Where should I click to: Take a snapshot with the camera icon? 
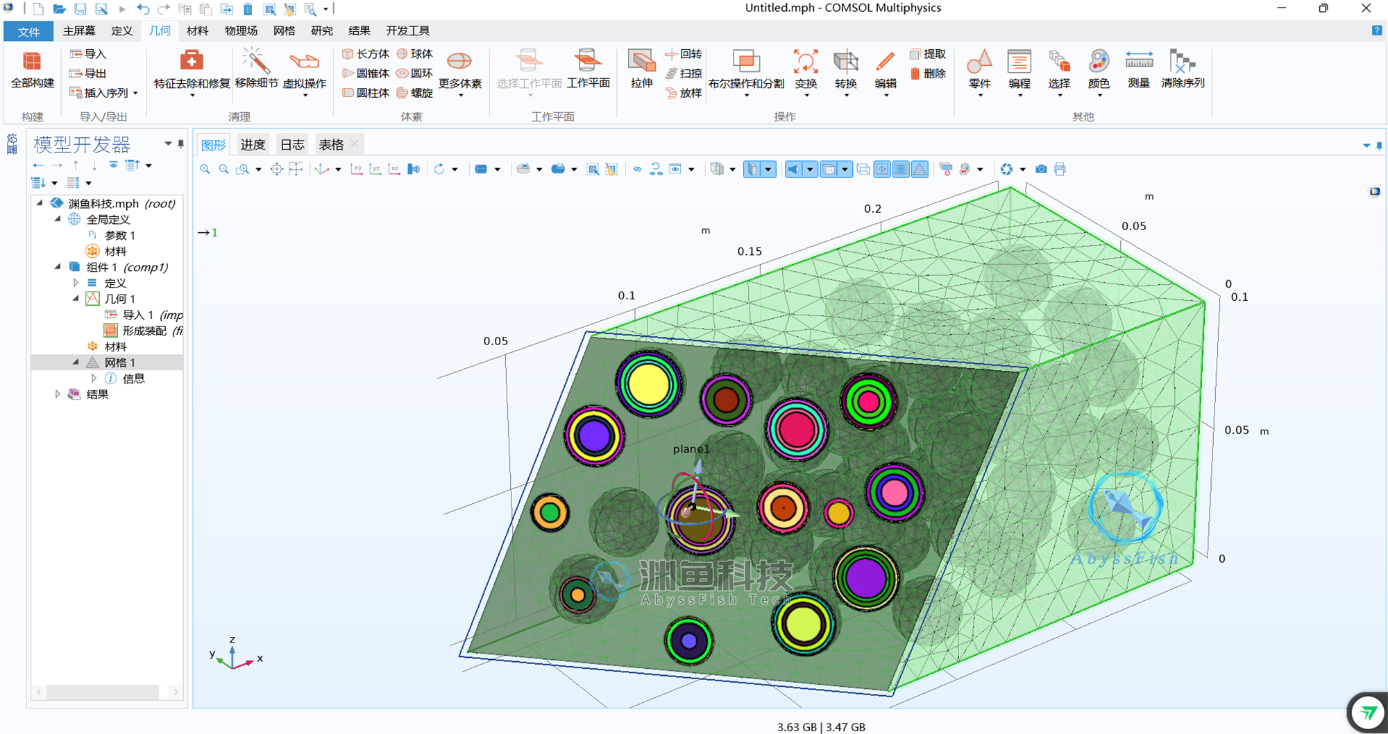point(1041,169)
